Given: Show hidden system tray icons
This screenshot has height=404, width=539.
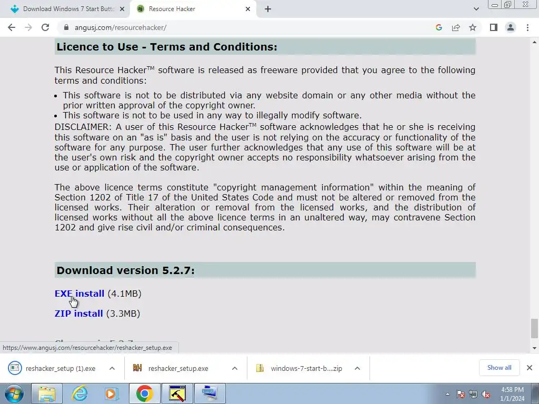Looking at the screenshot, I should click(x=447, y=395).
